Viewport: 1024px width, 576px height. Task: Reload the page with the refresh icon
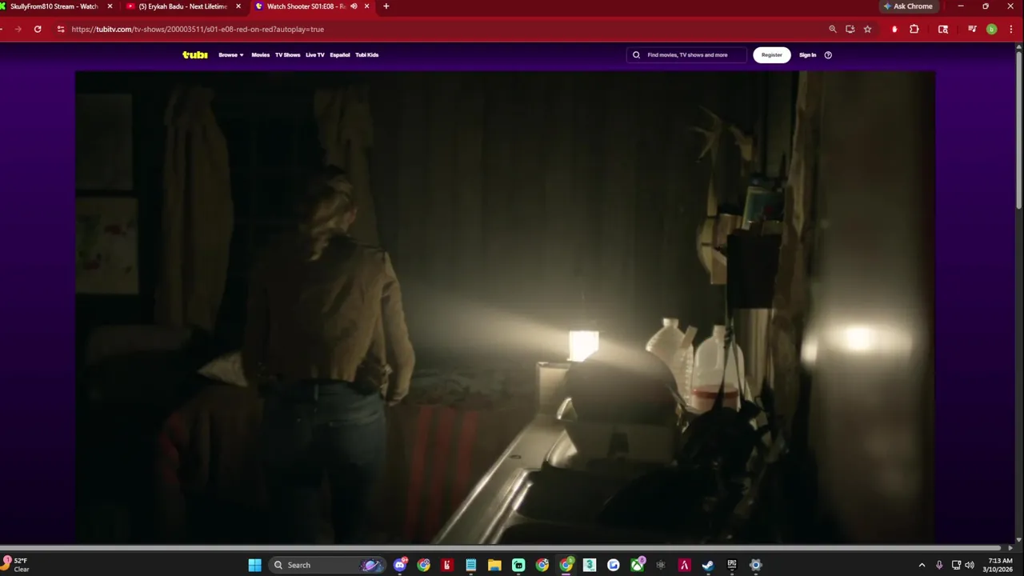38,29
